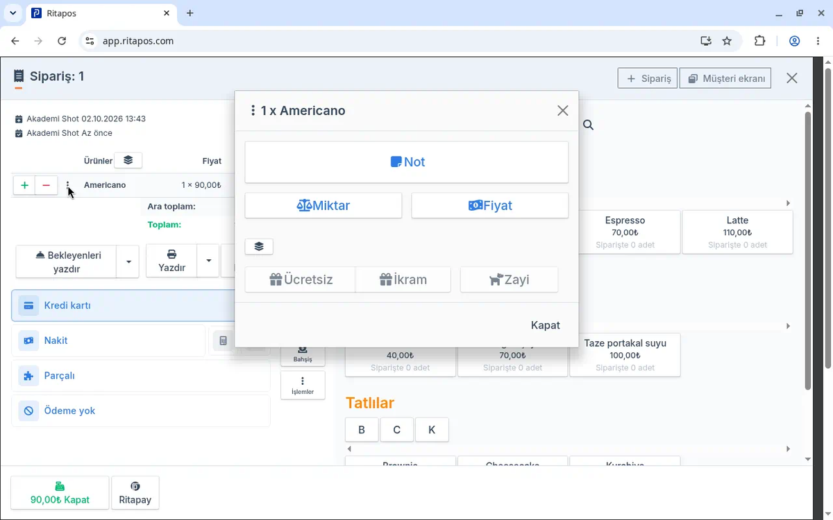Close the Sipariş 1 order screen
The width and height of the screenshot is (833, 520).
pos(792,78)
